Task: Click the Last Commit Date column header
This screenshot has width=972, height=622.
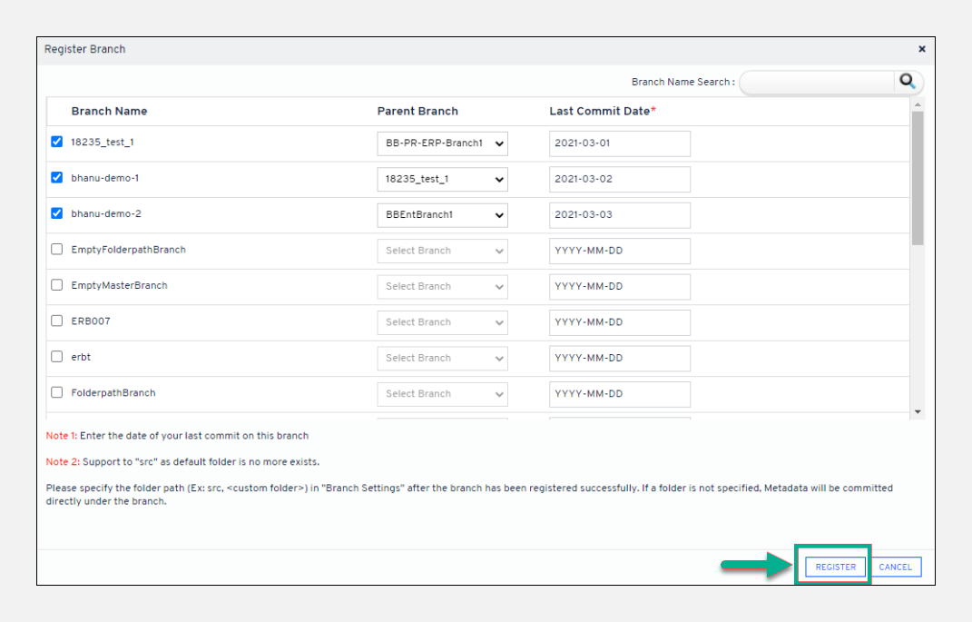Action: (599, 111)
